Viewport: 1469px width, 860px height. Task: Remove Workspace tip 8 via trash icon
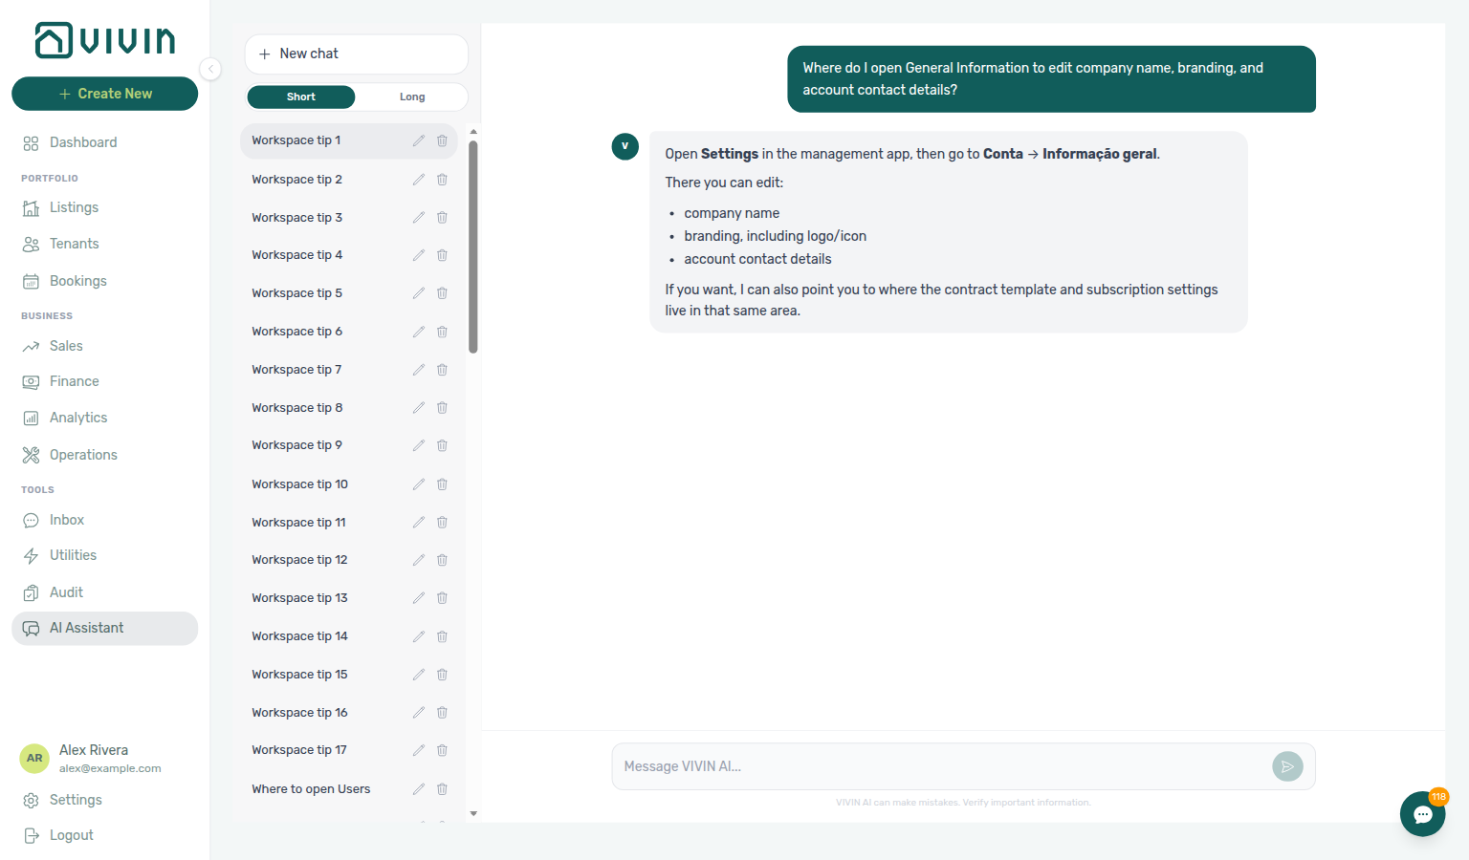click(x=442, y=408)
